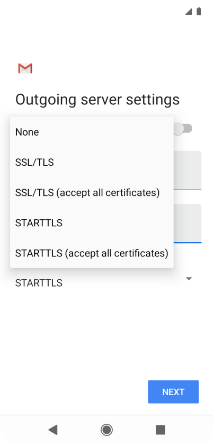Focus the input field with blue underline
Image resolution: width=214 pixels, height=445 pixels.
click(188, 224)
